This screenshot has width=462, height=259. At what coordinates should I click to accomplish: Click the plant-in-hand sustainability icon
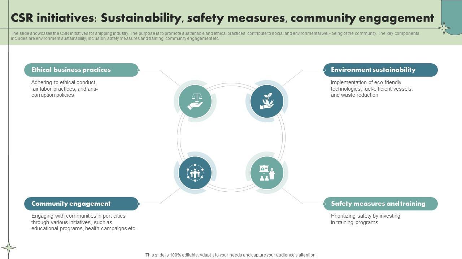(267, 101)
